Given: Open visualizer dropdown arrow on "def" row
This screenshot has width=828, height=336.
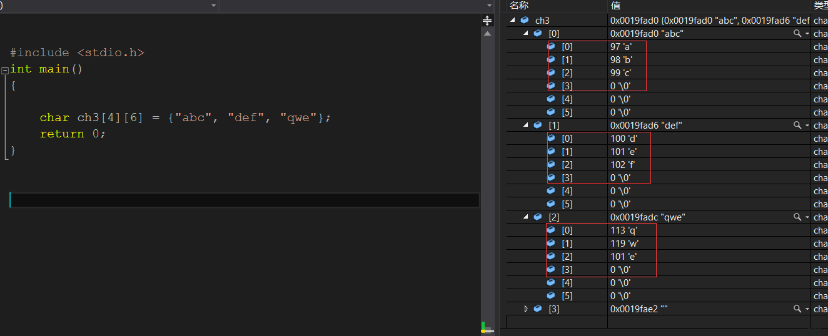Looking at the screenshot, I should click(807, 126).
